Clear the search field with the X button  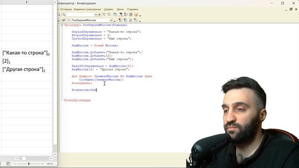[100, 14]
